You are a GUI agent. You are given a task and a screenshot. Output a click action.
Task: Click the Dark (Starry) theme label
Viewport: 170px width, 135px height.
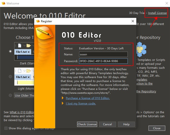point(27,63)
